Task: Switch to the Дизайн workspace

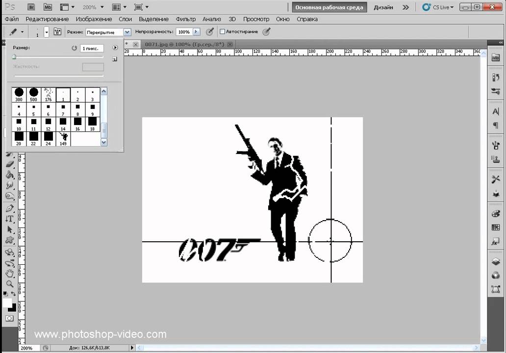Action: click(383, 7)
